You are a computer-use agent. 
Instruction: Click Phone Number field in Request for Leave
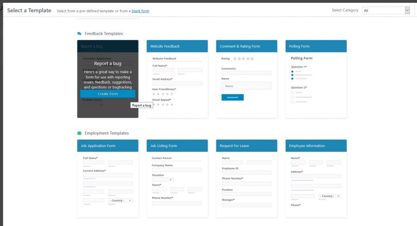(x=247, y=184)
